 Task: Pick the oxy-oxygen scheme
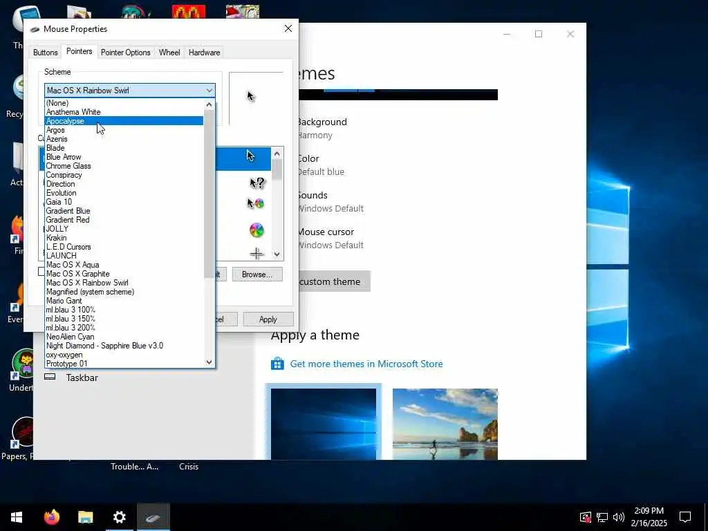[124, 355]
